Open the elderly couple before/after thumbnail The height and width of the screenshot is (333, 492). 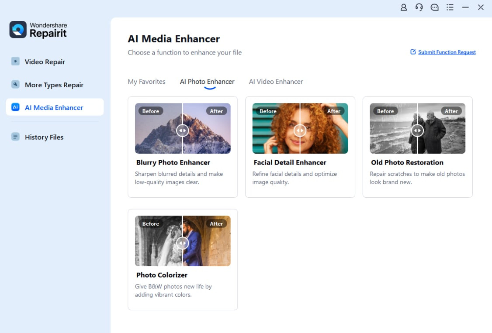coord(417,128)
